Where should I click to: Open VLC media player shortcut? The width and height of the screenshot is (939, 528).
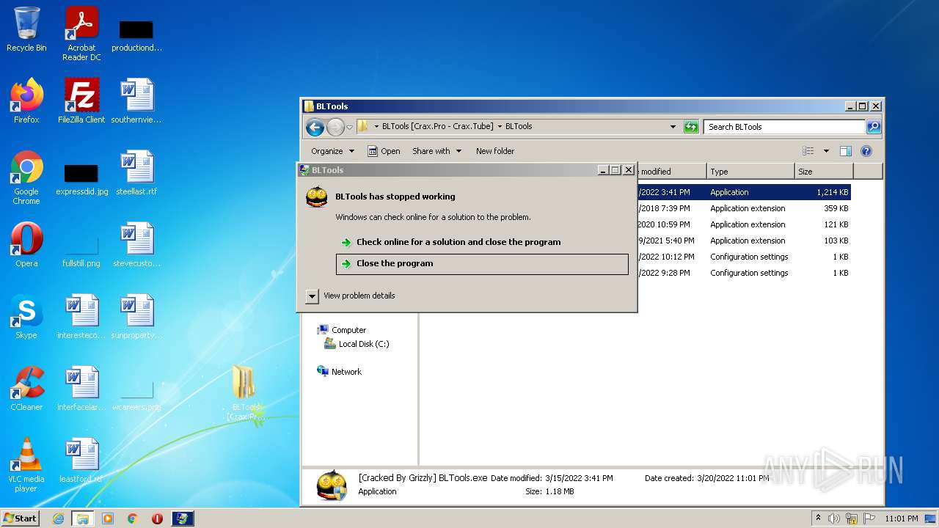point(26,465)
